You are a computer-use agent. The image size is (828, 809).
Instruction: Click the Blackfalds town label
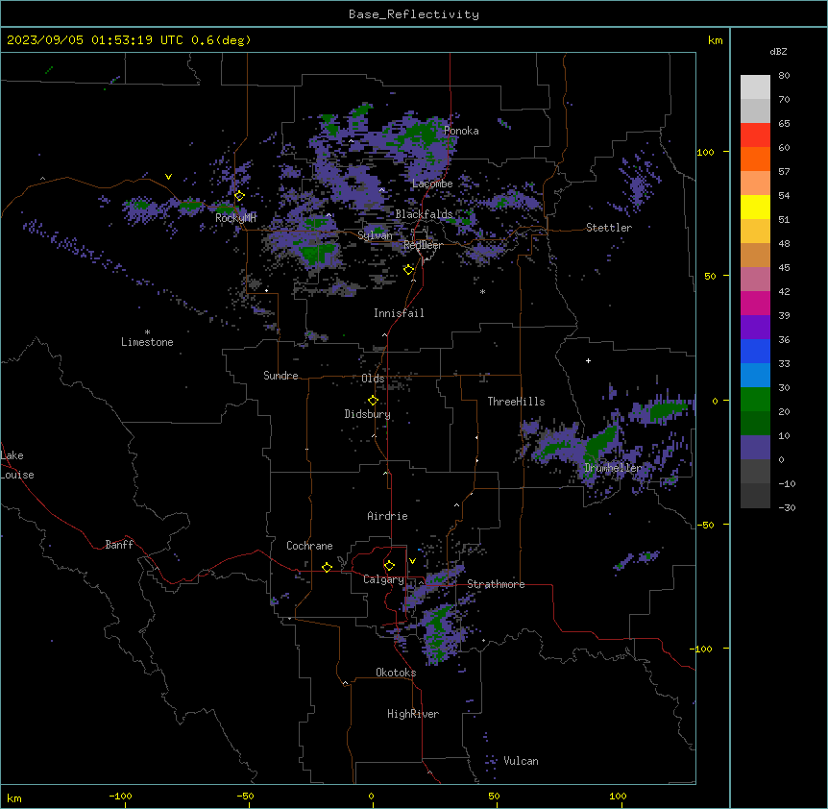tap(424, 214)
